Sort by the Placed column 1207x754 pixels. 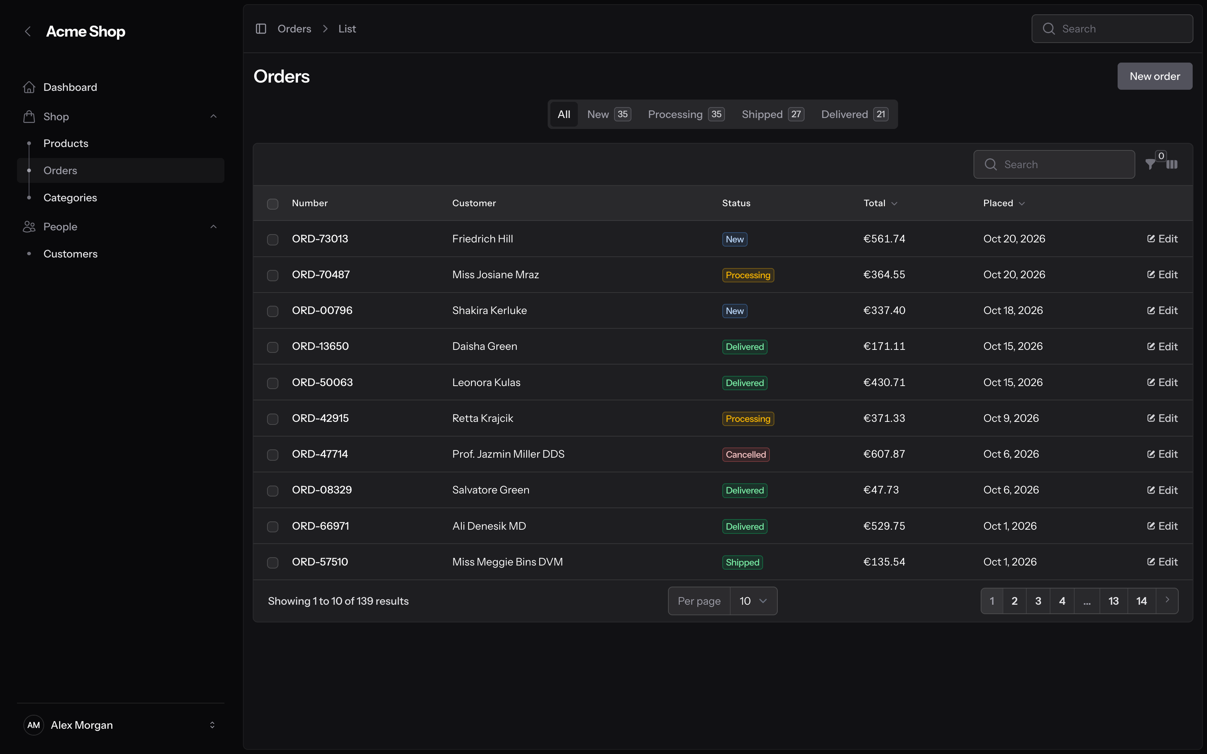coord(1004,204)
